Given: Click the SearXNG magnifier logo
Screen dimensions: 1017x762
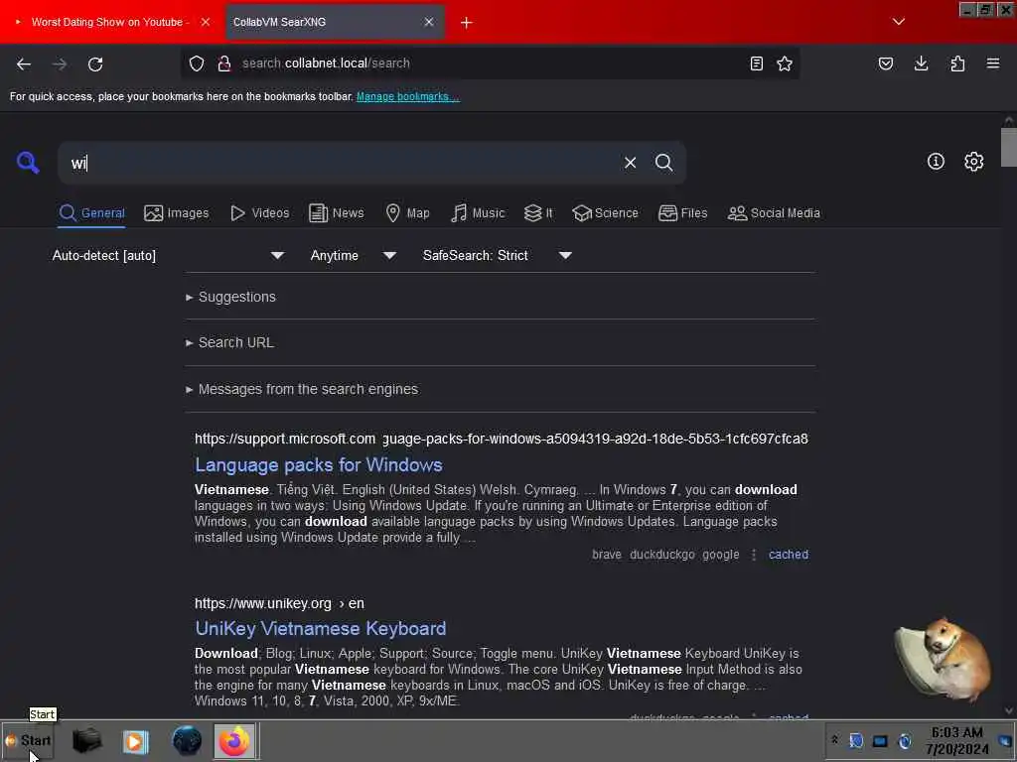Looking at the screenshot, I should 28,162.
